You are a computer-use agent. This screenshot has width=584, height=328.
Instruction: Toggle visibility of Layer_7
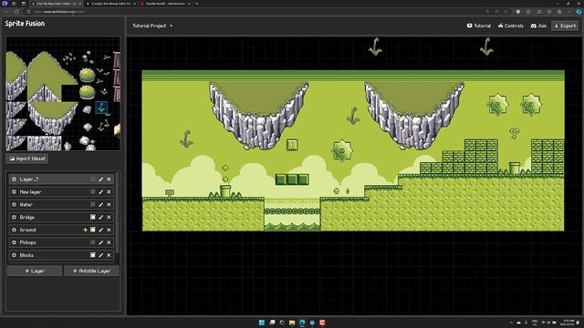tap(15, 179)
